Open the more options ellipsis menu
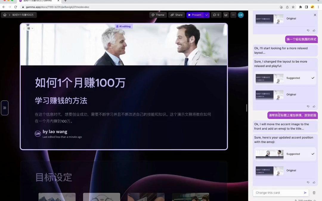Viewport: 322px width, 201px height. coord(234,15)
